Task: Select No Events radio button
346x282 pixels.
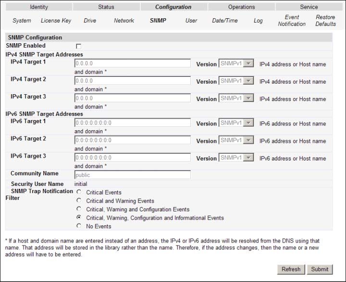Action: pyautogui.click(x=79, y=226)
